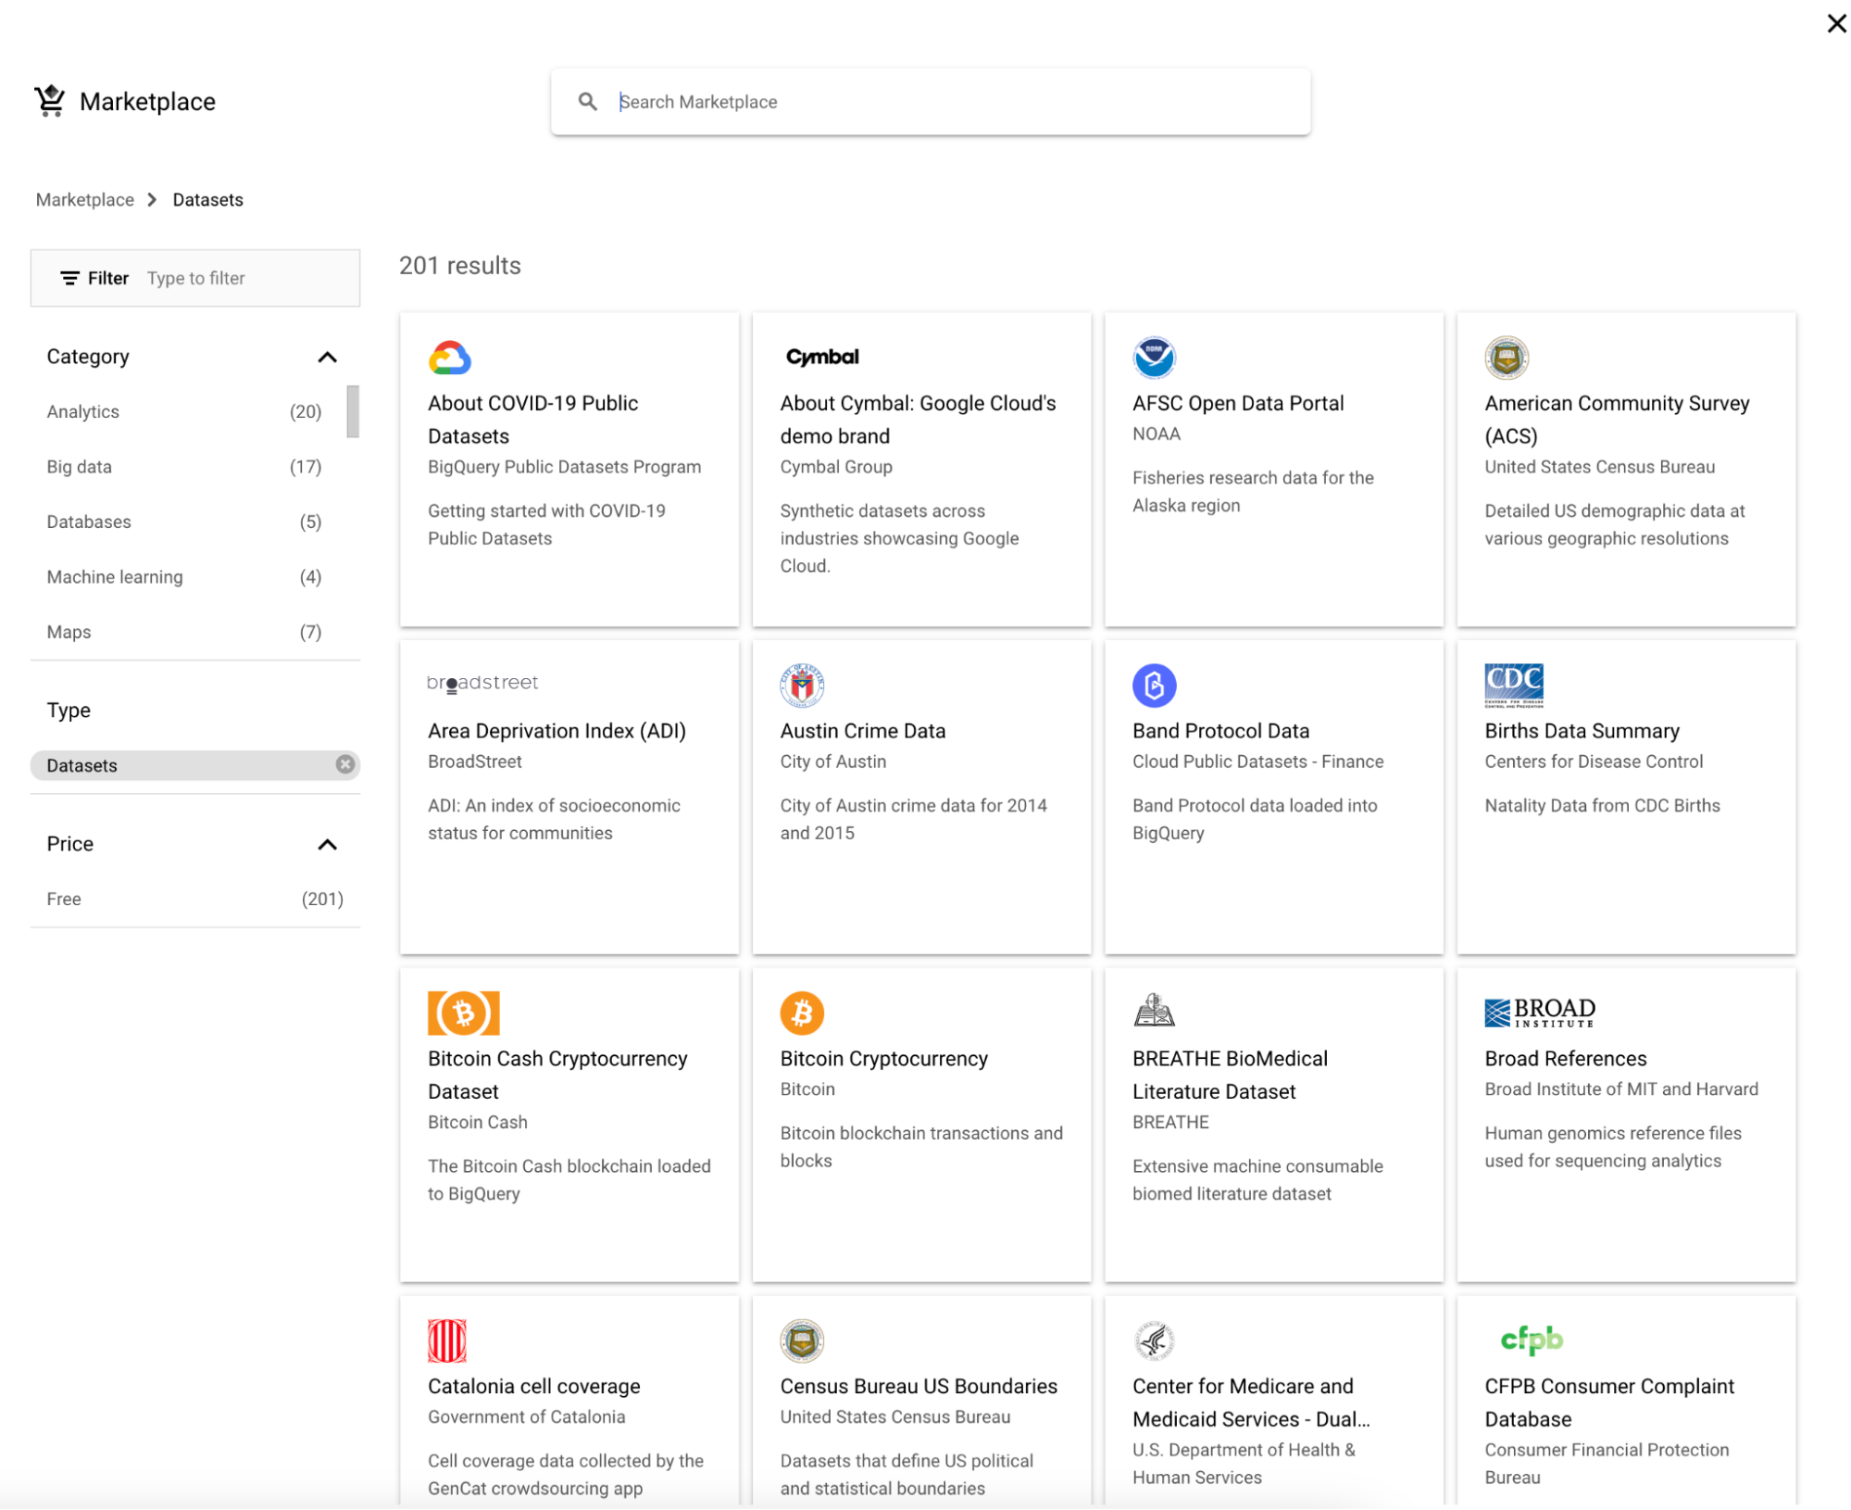Click the Bitcoin Cash logo icon
Image resolution: width=1851 pixels, height=1510 pixels.
[463, 1013]
